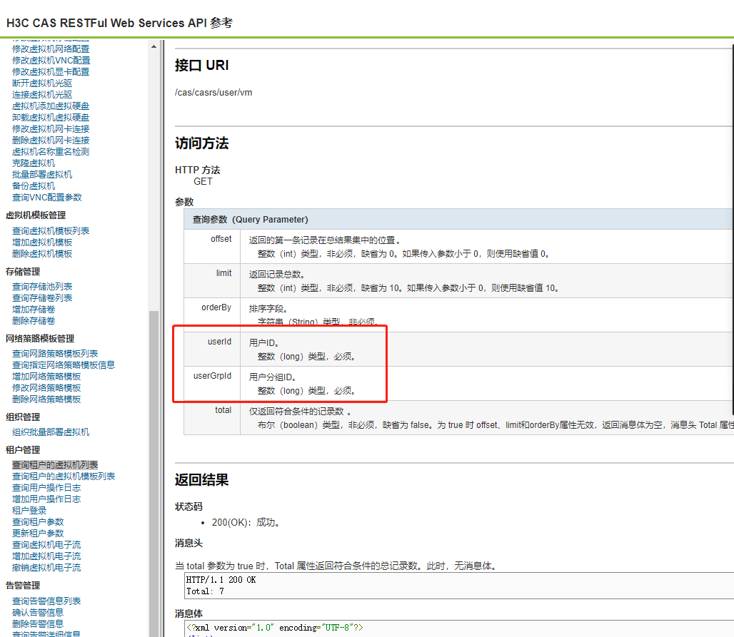Click the sidebar scrollbar thumb
734x637 pixels.
[x=154, y=474]
